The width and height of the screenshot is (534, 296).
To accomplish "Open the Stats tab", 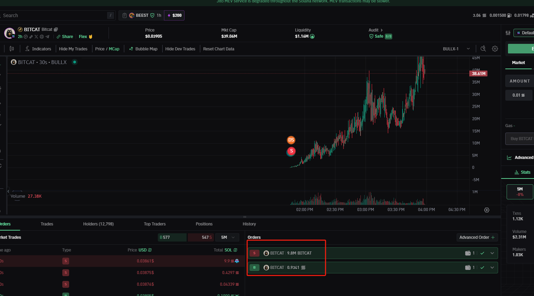I will point(522,172).
